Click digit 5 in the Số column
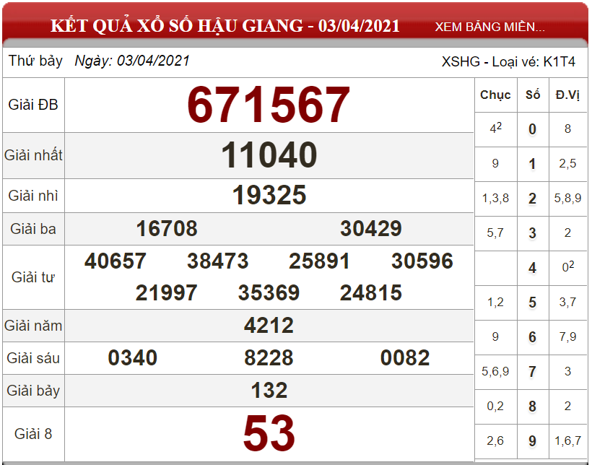The height and width of the screenshot is (465, 592). tap(532, 303)
